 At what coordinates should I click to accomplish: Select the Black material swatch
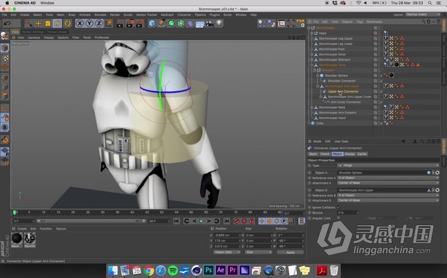[17, 238]
